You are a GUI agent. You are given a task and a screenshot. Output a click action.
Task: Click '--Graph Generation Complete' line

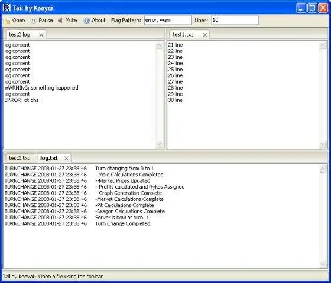[x=129, y=193]
